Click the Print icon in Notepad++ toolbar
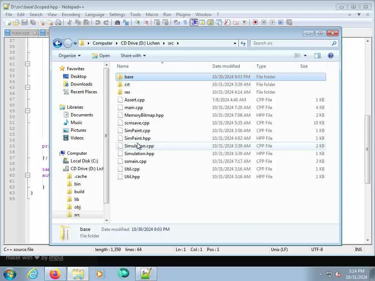 [x=58, y=22]
